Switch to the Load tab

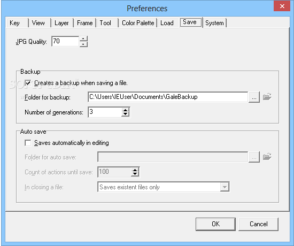(168, 23)
